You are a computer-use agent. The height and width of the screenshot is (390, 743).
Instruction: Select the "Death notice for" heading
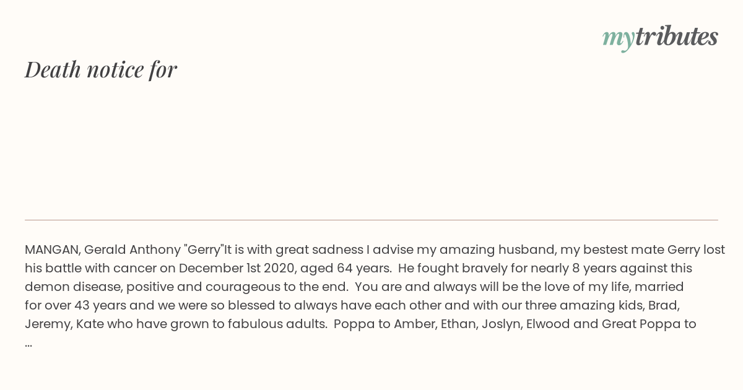coord(101,69)
